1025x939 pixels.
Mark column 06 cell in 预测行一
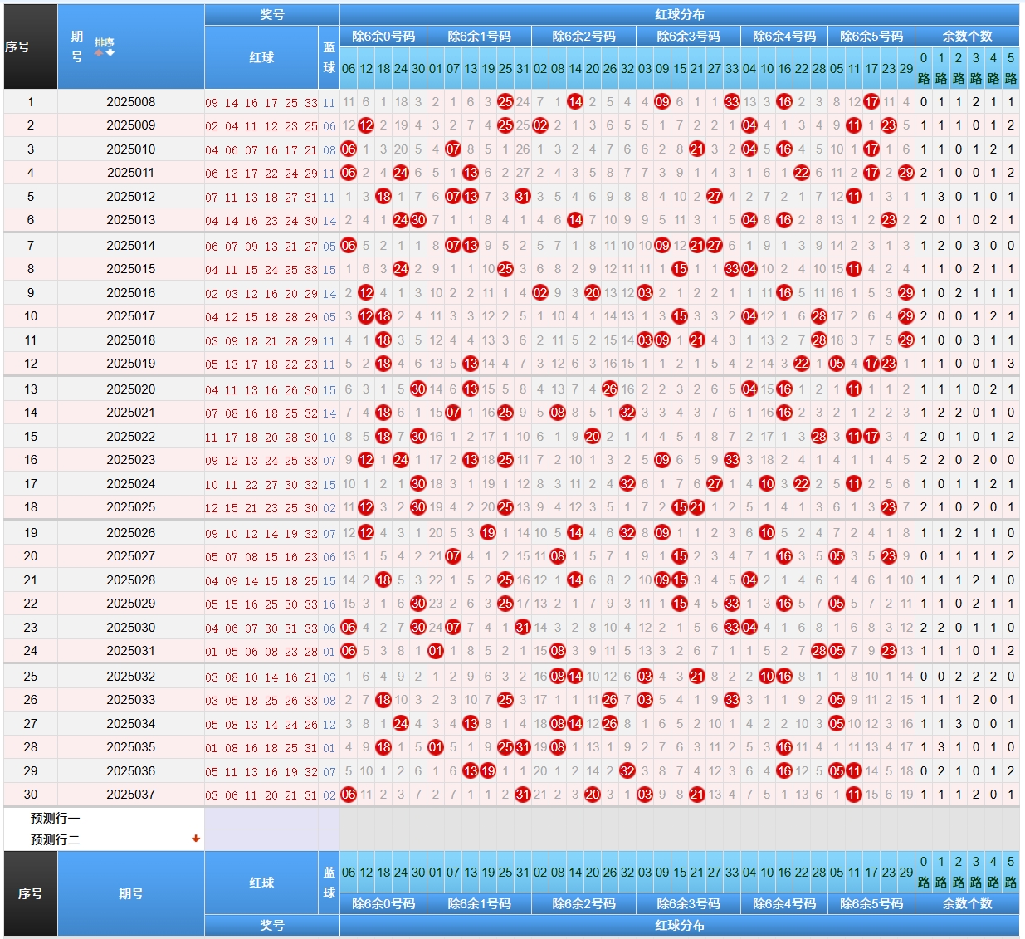tap(349, 818)
